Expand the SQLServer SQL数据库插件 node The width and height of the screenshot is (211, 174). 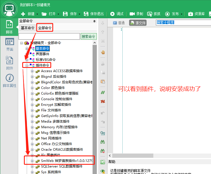point(32,167)
